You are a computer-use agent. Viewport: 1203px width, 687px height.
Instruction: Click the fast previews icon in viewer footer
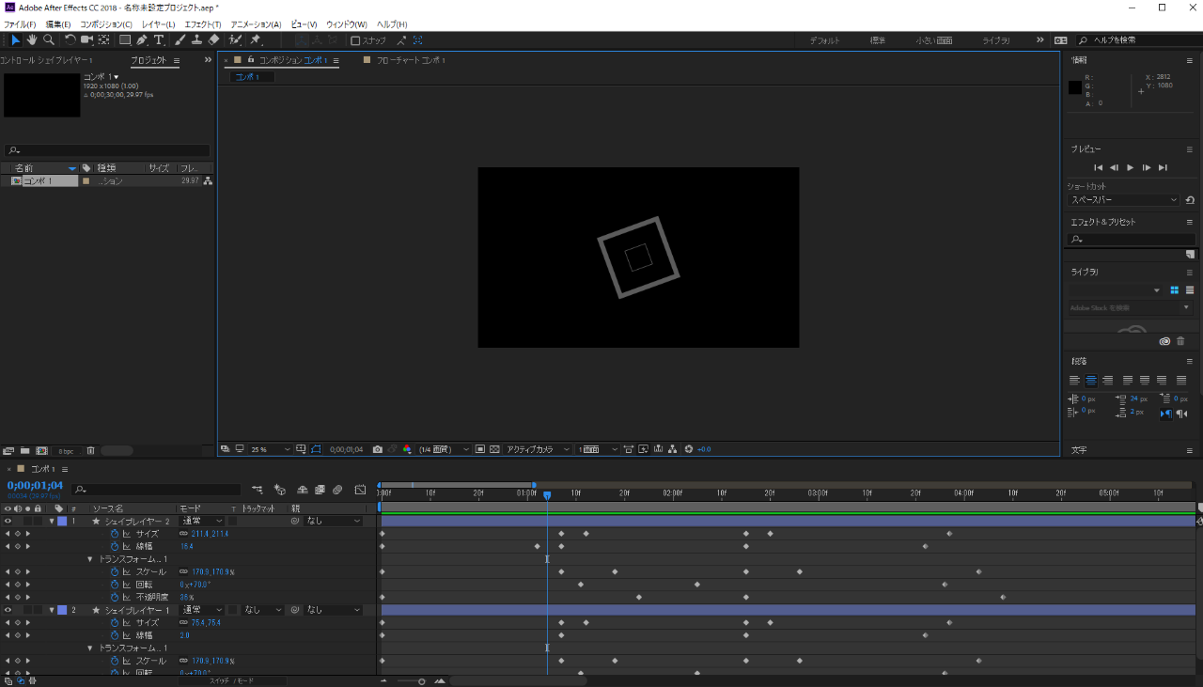644,449
